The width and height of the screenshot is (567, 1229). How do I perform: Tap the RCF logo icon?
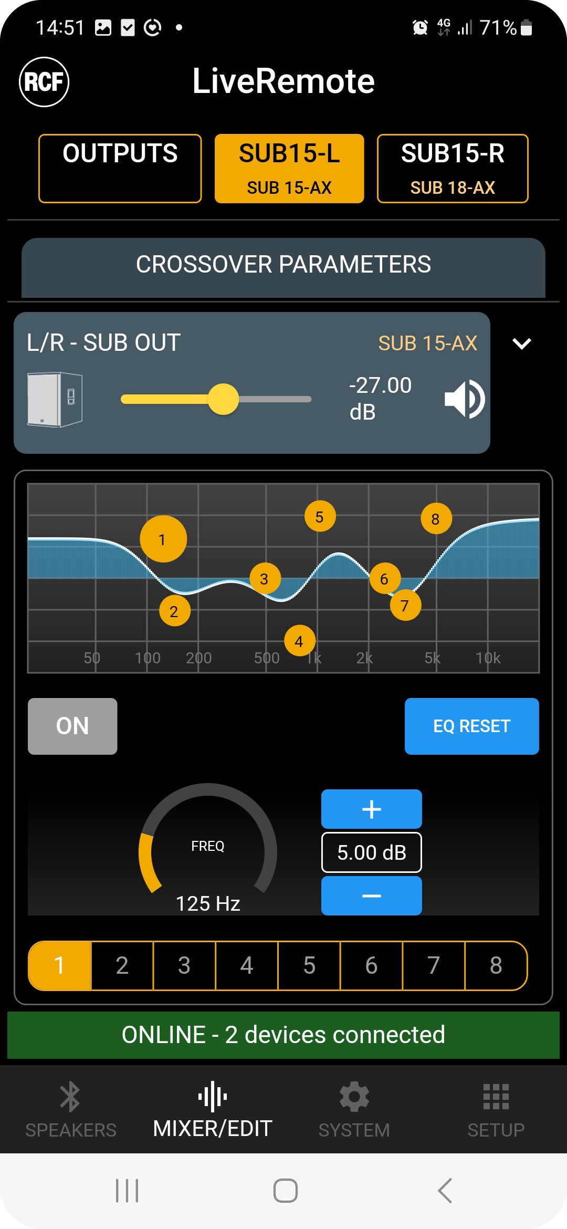click(x=44, y=82)
